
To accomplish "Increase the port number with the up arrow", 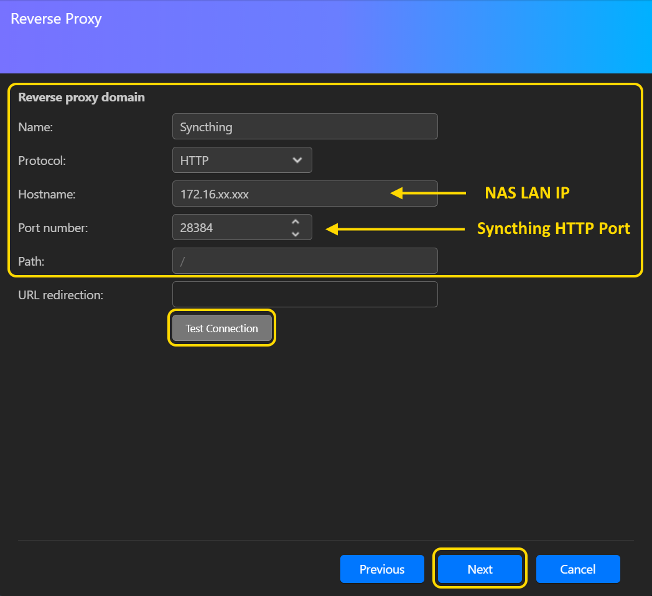I will click(x=296, y=222).
